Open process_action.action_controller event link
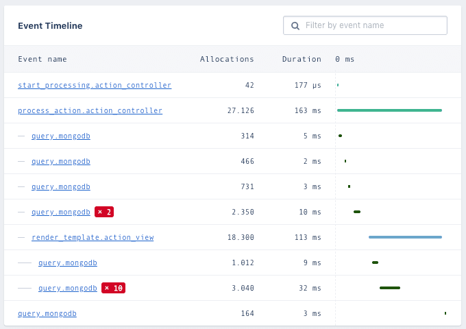466x329 pixels. click(x=90, y=110)
